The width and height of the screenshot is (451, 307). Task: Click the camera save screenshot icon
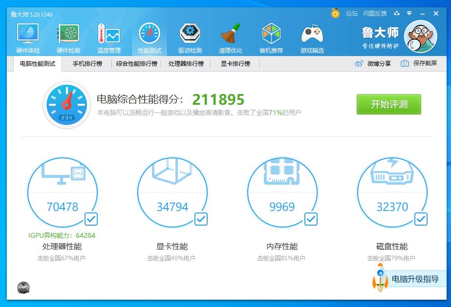pos(405,63)
